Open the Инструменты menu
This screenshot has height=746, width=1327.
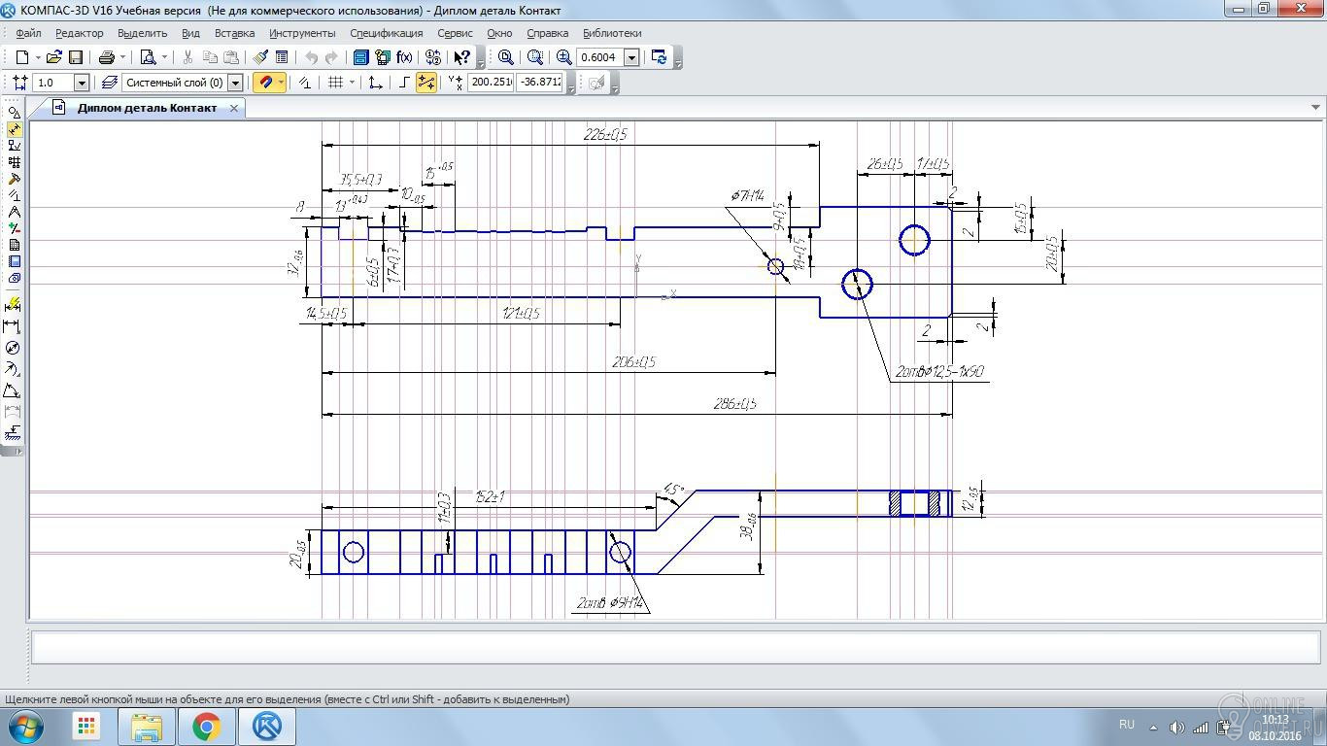point(302,33)
